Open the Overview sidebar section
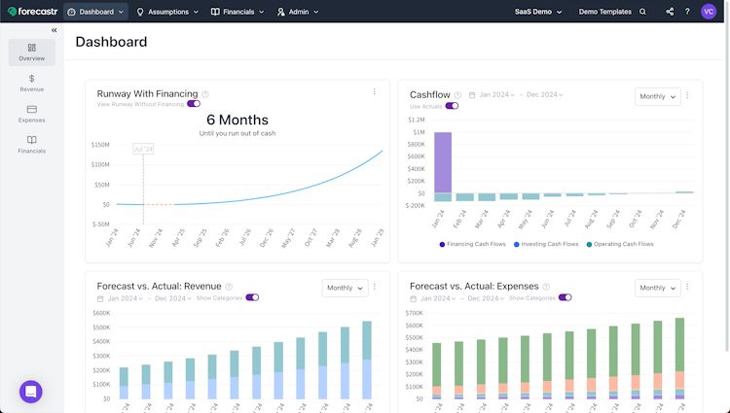The image size is (730, 413). point(32,52)
